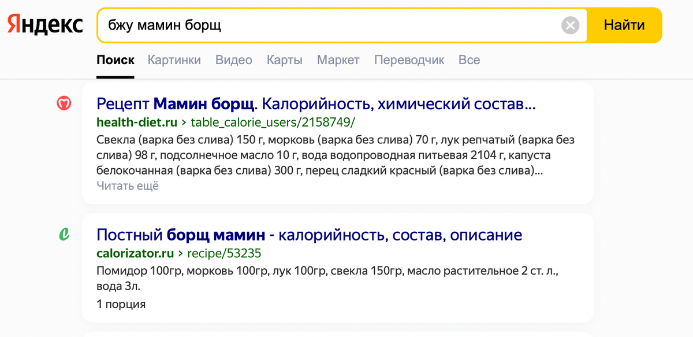Switch to the Видео tab
Image resolution: width=693 pixels, height=337 pixels.
click(233, 60)
